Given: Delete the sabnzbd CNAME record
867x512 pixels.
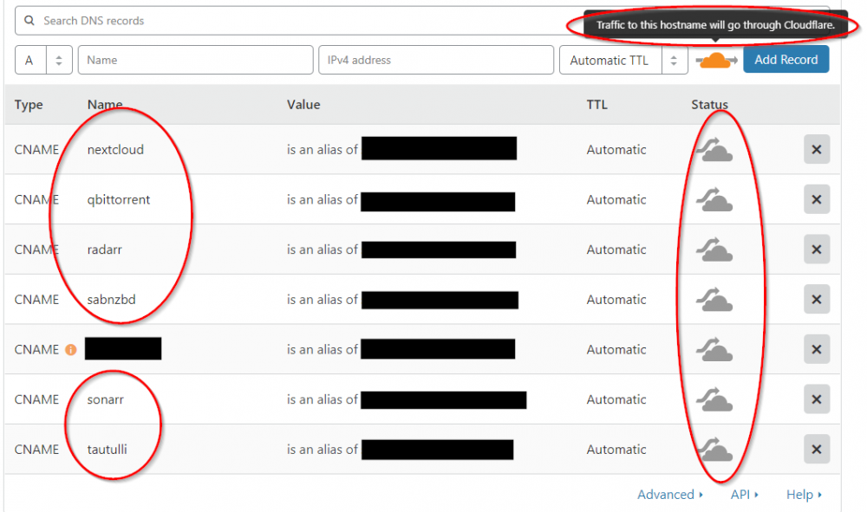Looking at the screenshot, I should [817, 300].
